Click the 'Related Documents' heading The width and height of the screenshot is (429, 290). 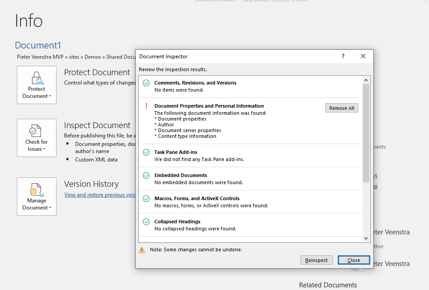[328, 285]
